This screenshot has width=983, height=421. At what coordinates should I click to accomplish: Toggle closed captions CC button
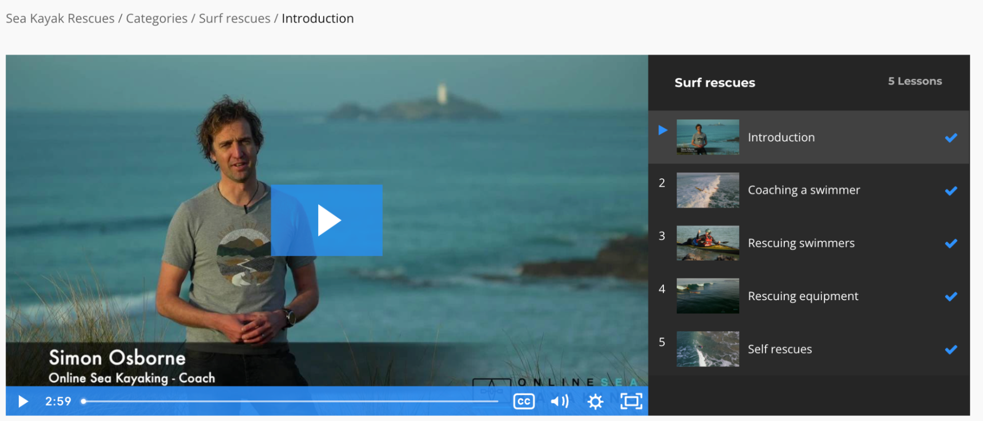524,401
